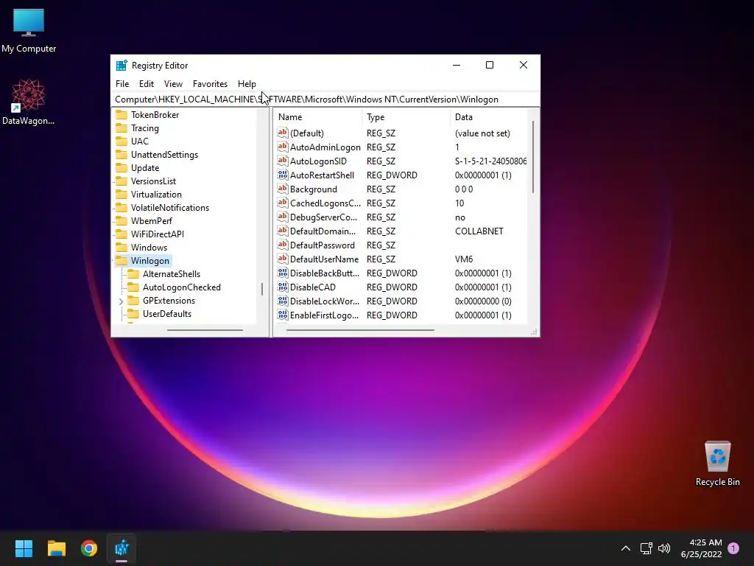Select the DisableLockWor... value

pos(325,301)
